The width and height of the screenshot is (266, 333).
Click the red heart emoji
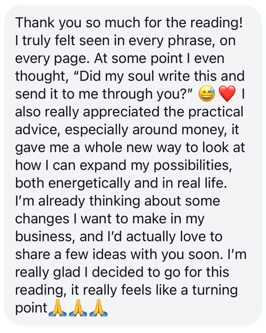tap(227, 95)
